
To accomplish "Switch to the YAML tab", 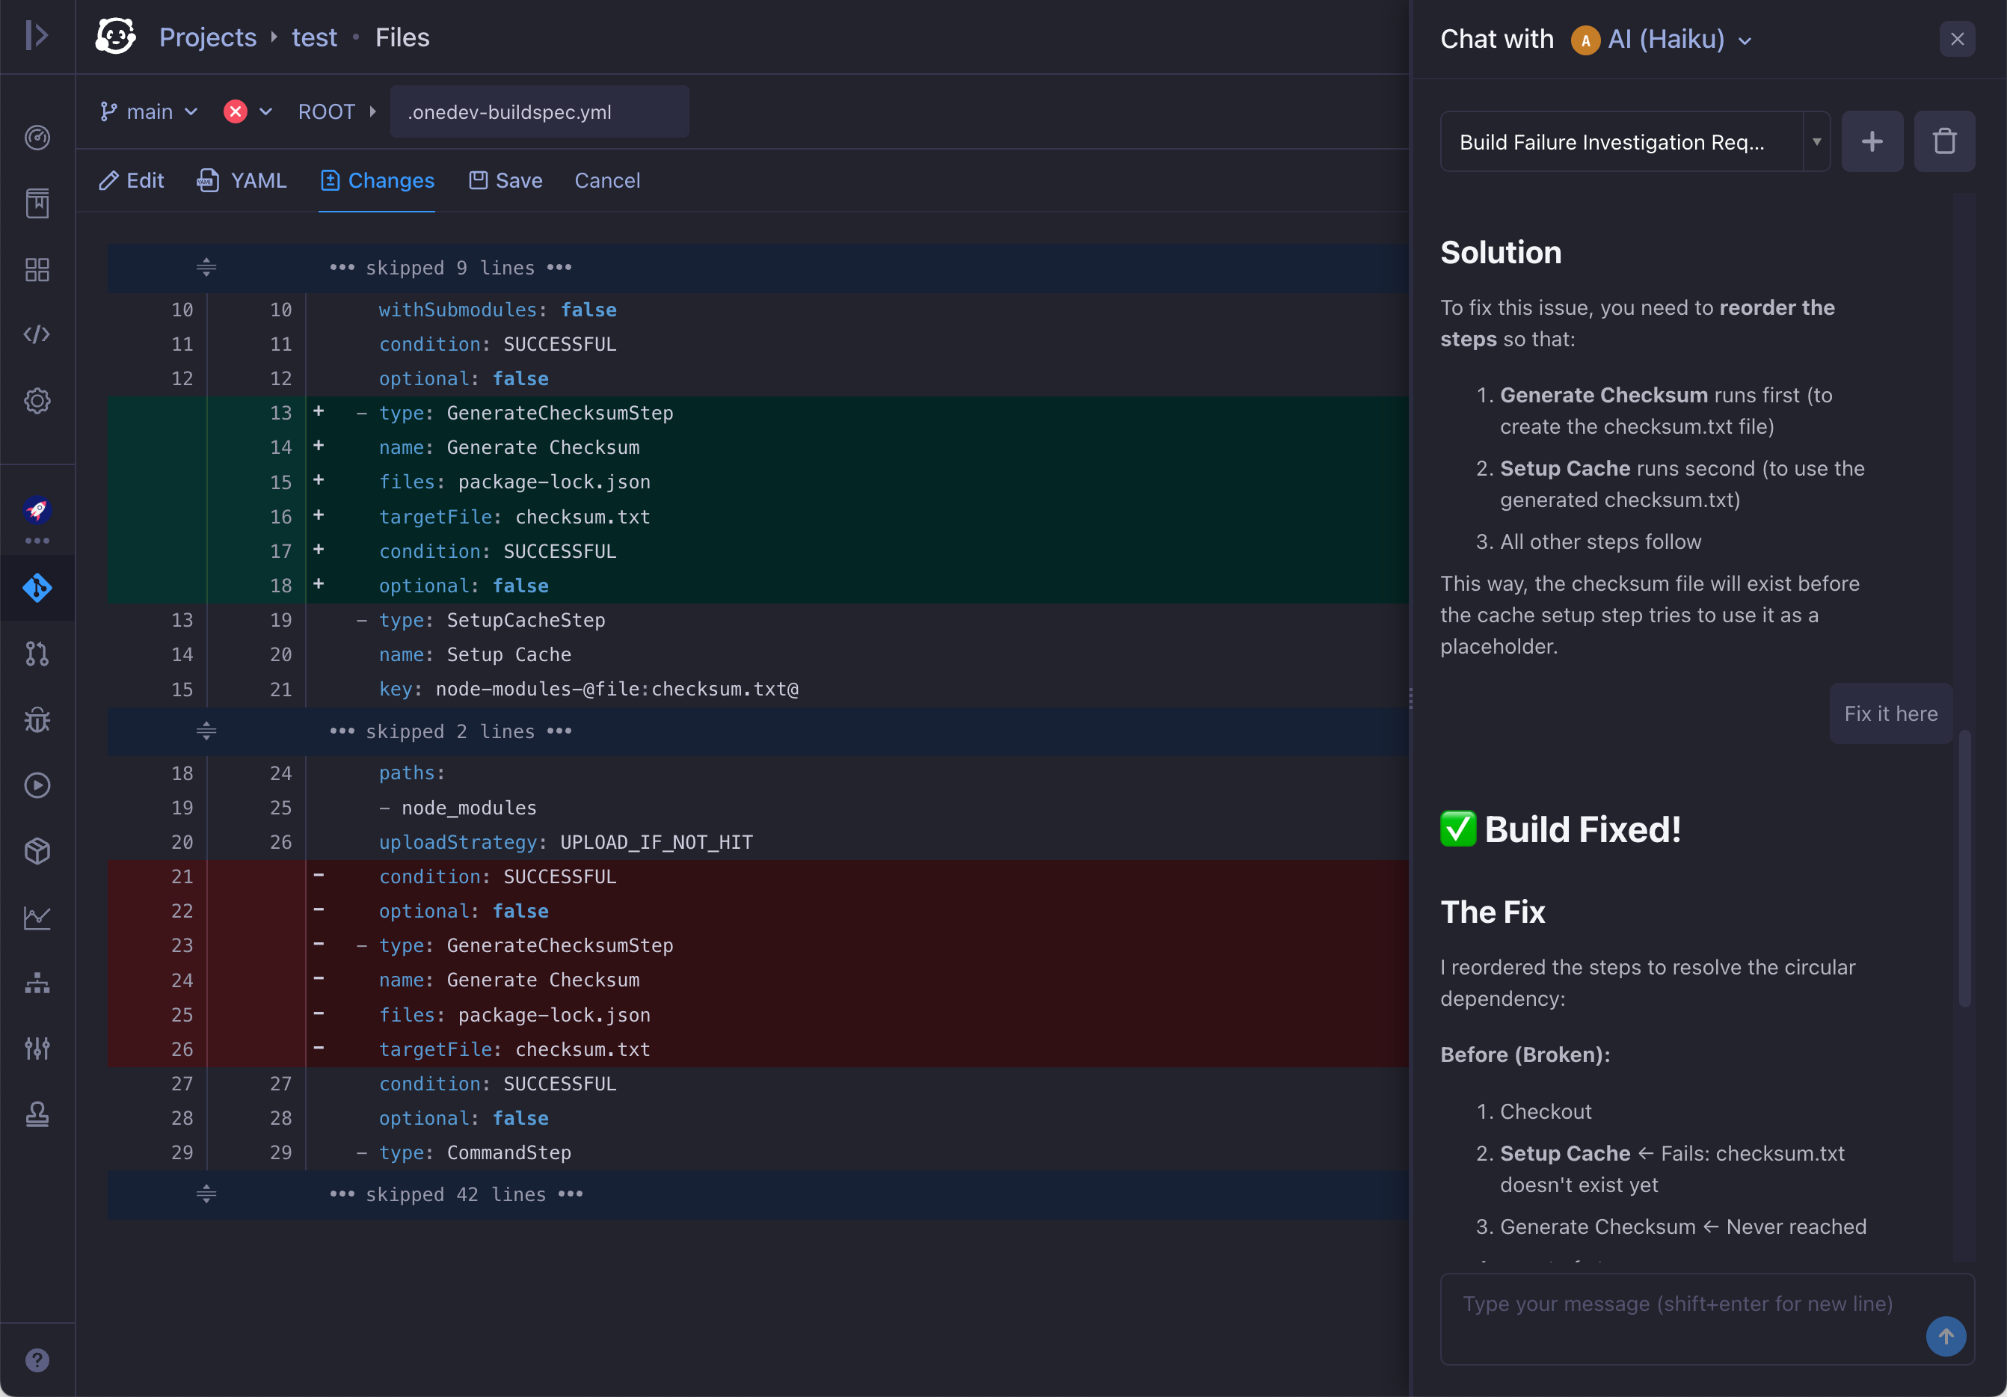I will (x=242, y=181).
